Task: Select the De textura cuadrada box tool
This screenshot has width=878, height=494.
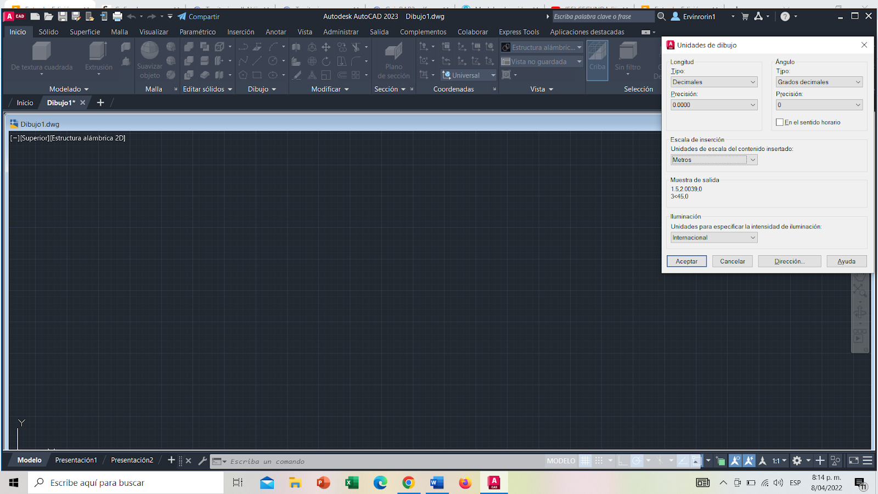Action: 42,57
